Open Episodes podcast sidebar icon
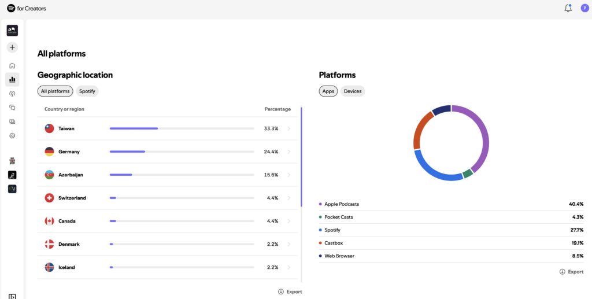The height and width of the screenshot is (299, 592). pos(12,94)
